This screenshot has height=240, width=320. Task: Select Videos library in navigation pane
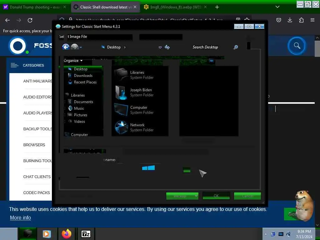tap(79, 122)
